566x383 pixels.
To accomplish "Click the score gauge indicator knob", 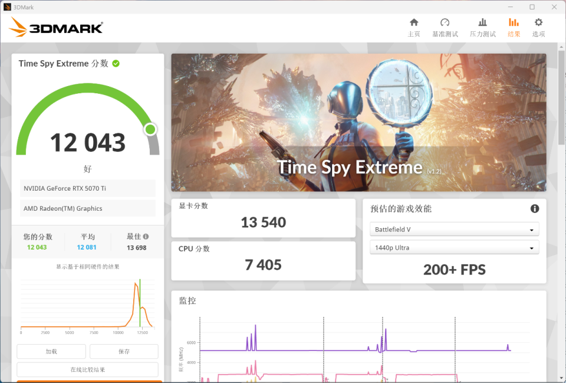I will (x=150, y=129).
